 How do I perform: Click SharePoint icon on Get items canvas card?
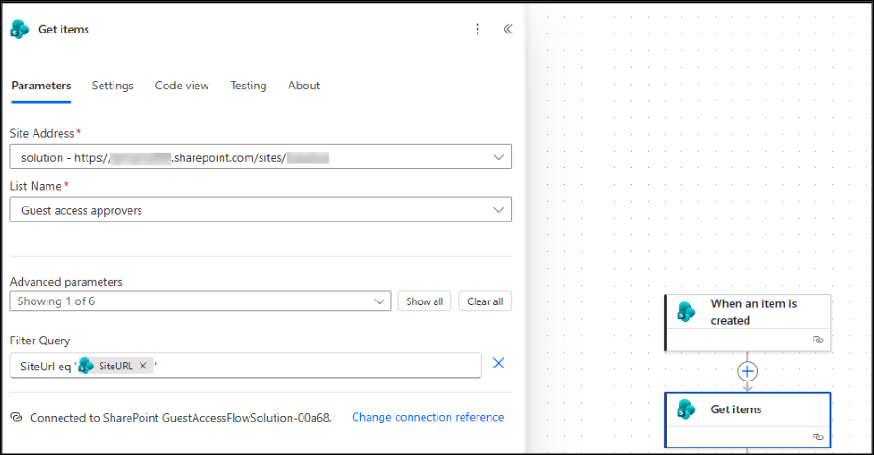686,409
